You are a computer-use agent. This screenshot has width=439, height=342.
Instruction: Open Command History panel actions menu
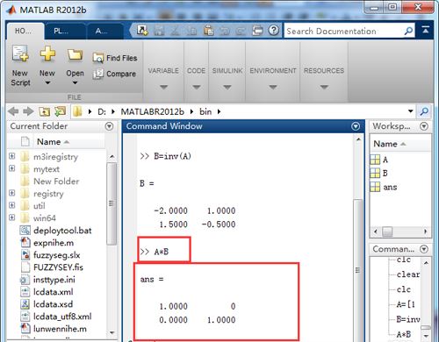(x=424, y=249)
